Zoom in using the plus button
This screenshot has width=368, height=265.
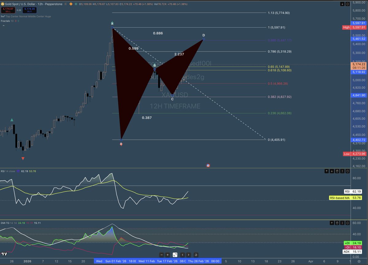point(167,255)
